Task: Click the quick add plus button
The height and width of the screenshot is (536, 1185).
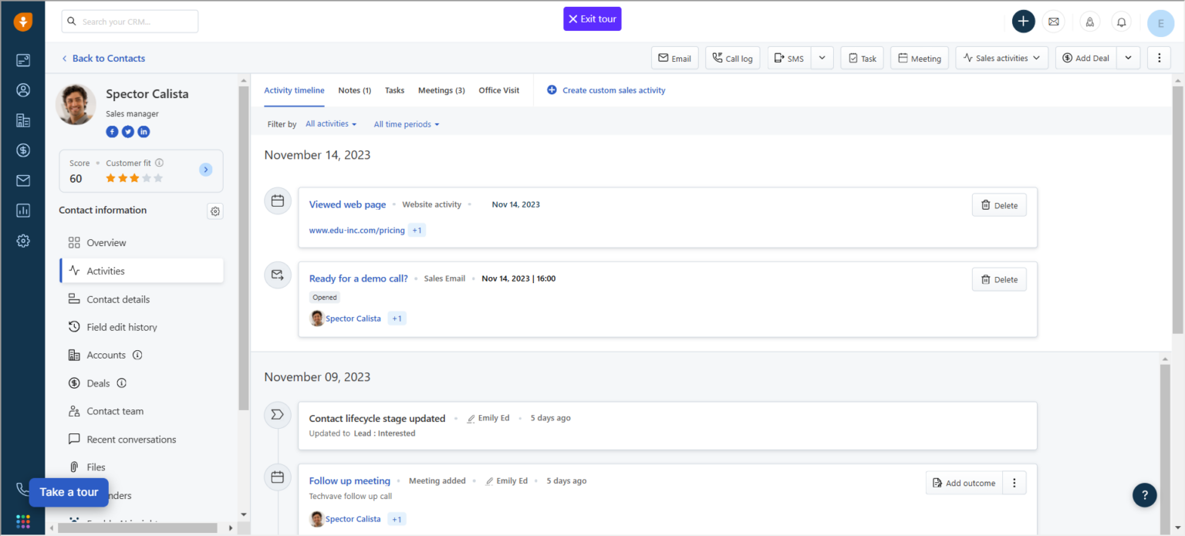Action: coord(1023,22)
